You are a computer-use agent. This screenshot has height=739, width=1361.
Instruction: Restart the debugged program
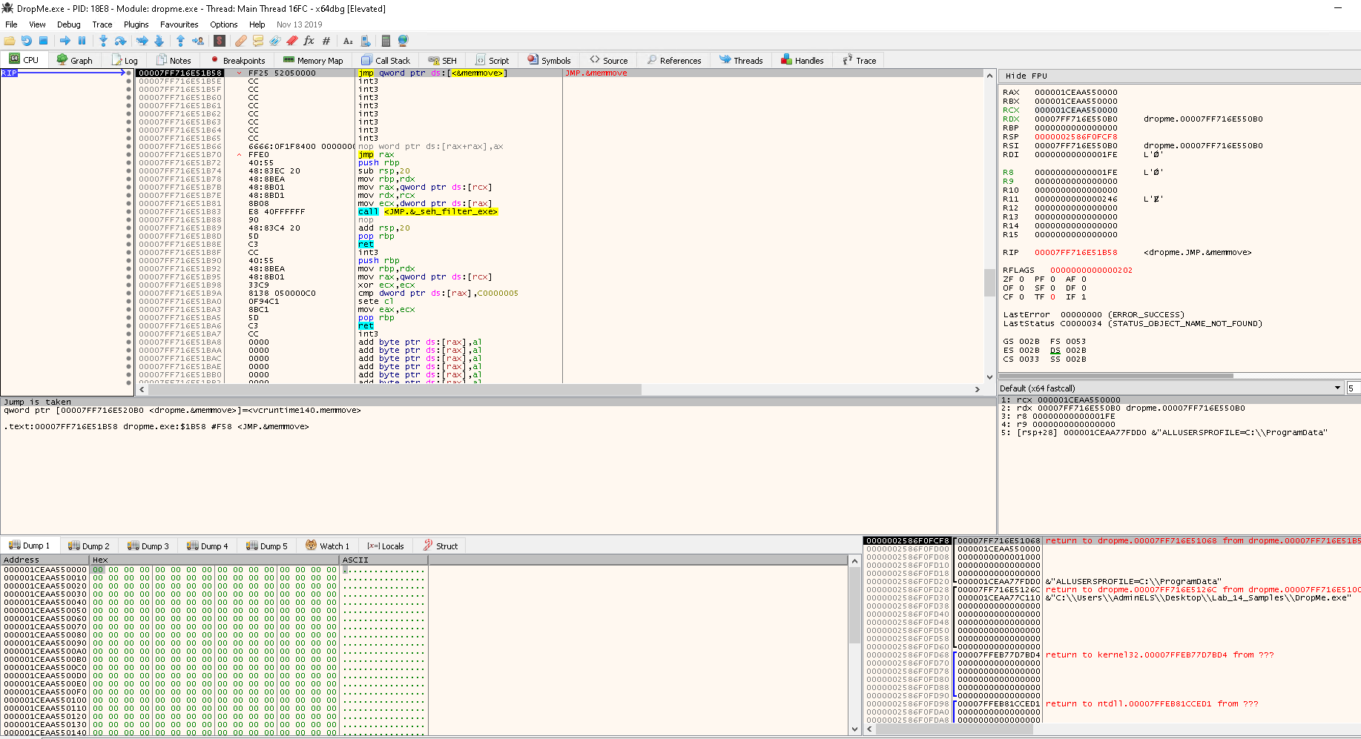tap(27, 41)
